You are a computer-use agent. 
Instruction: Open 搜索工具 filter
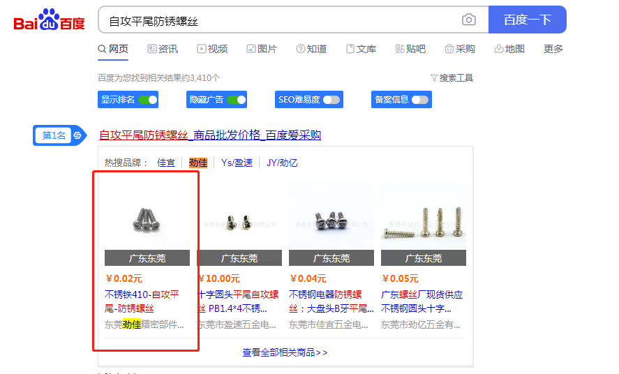[452, 78]
